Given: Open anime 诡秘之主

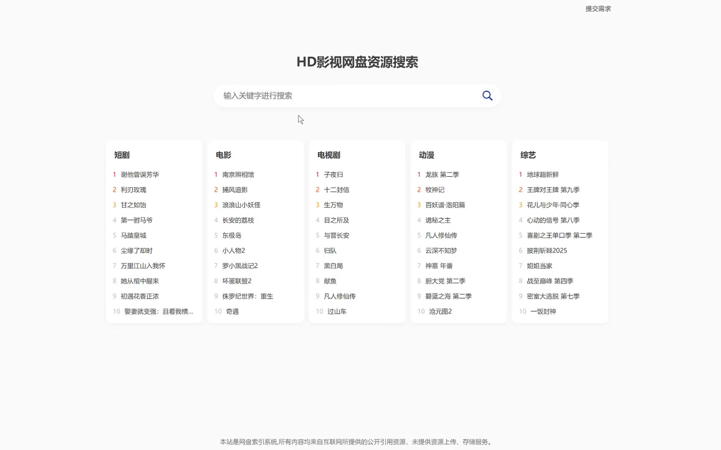Looking at the screenshot, I should pos(438,220).
